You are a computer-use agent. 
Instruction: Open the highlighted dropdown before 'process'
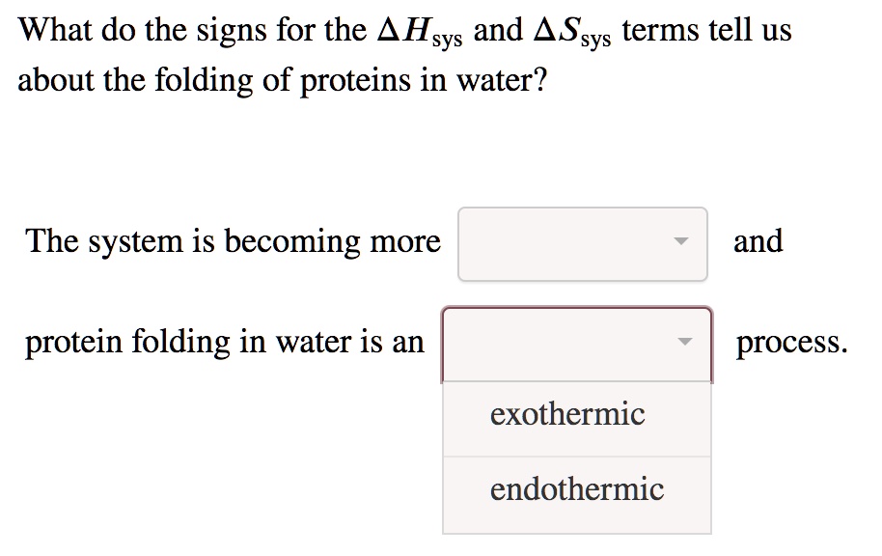576,344
